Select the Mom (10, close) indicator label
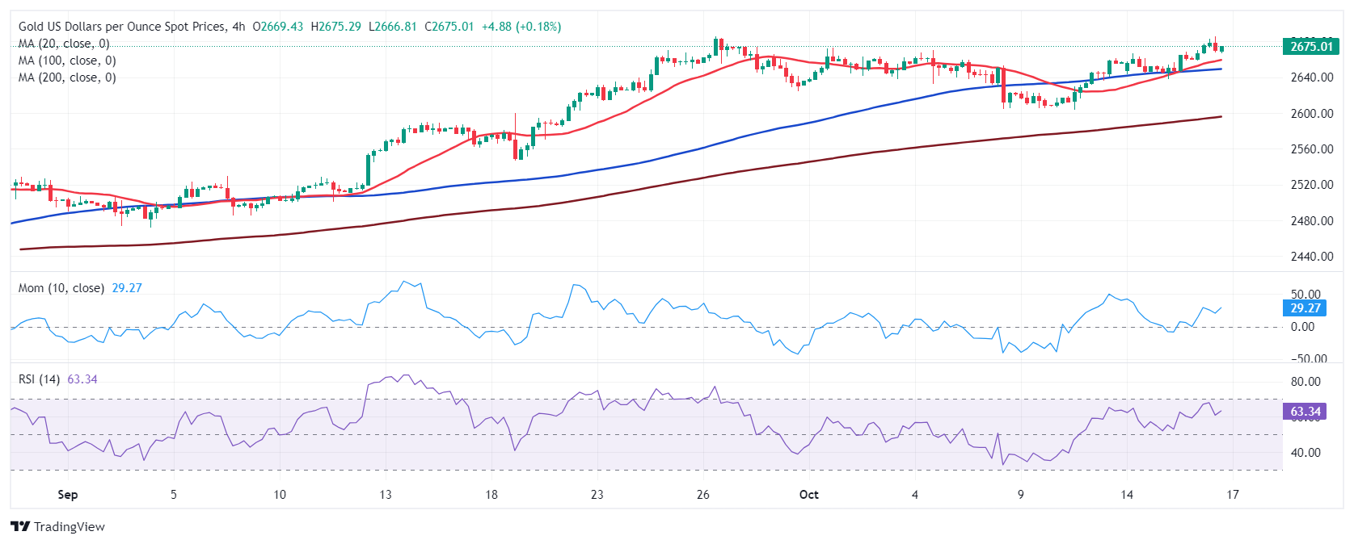 point(61,288)
